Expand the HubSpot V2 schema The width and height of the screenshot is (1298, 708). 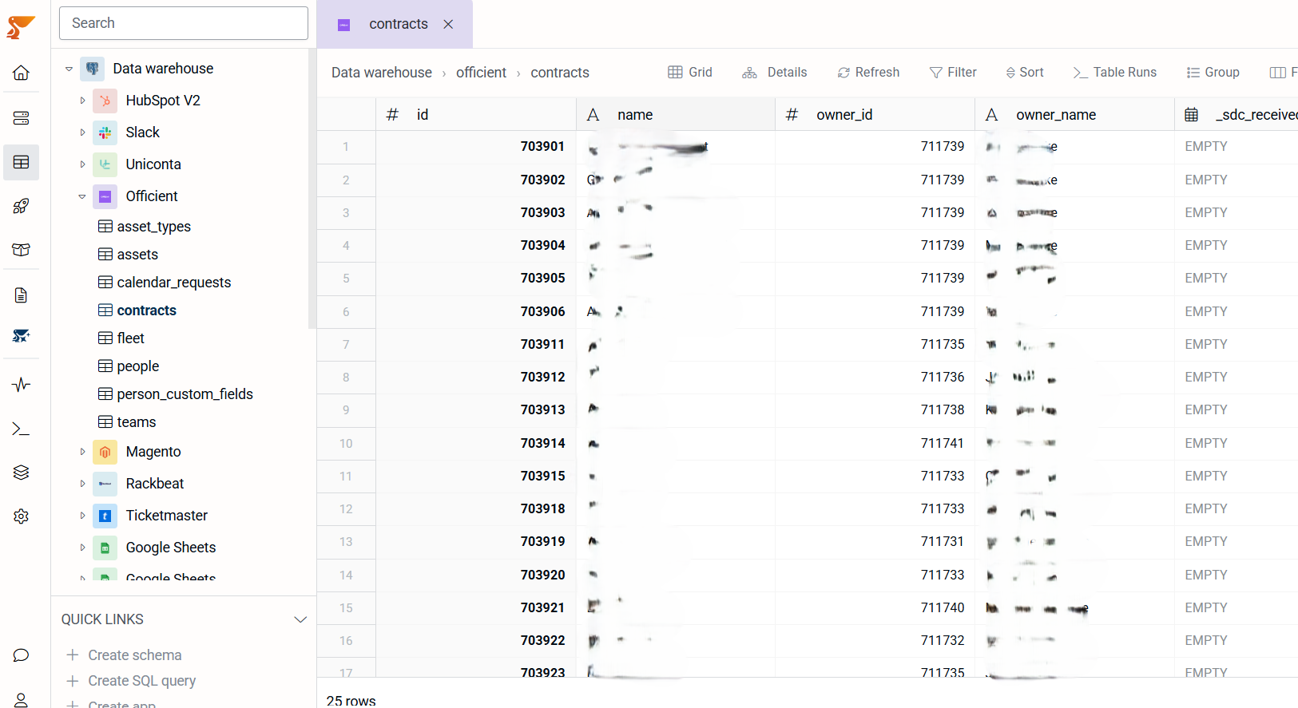tap(82, 101)
